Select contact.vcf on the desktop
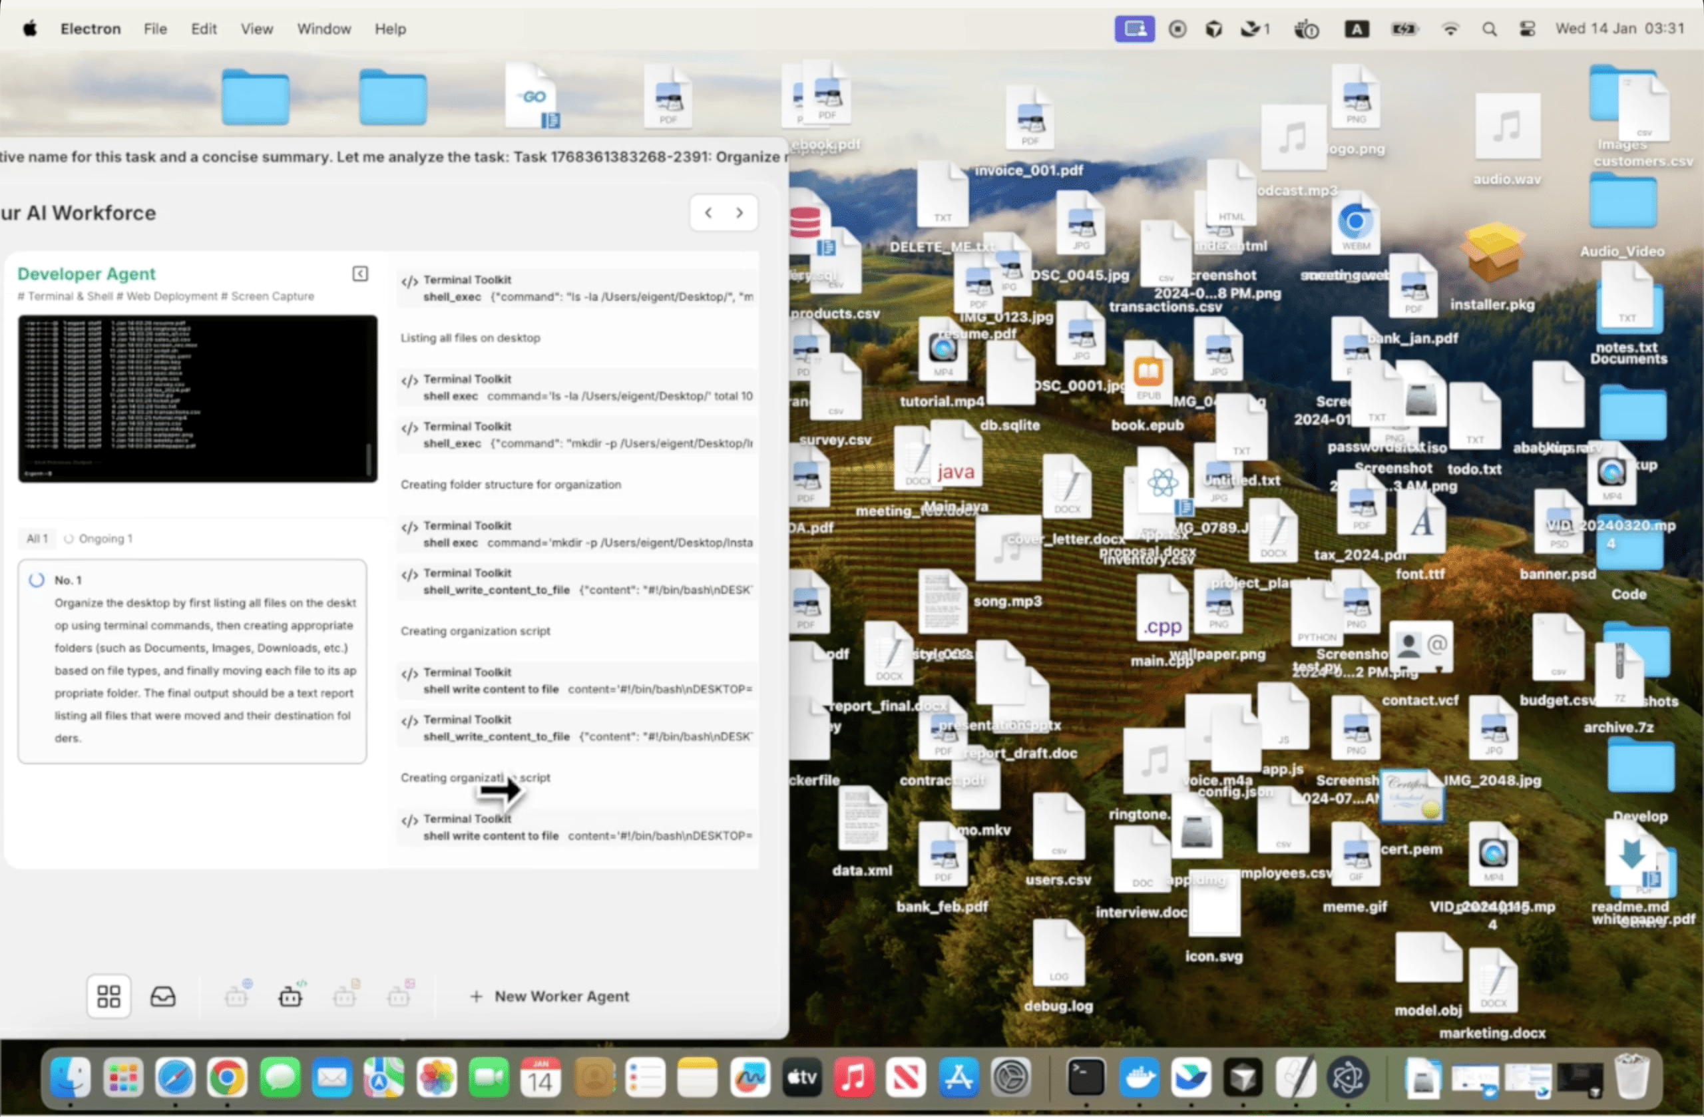1704x1117 pixels. click(1420, 662)
